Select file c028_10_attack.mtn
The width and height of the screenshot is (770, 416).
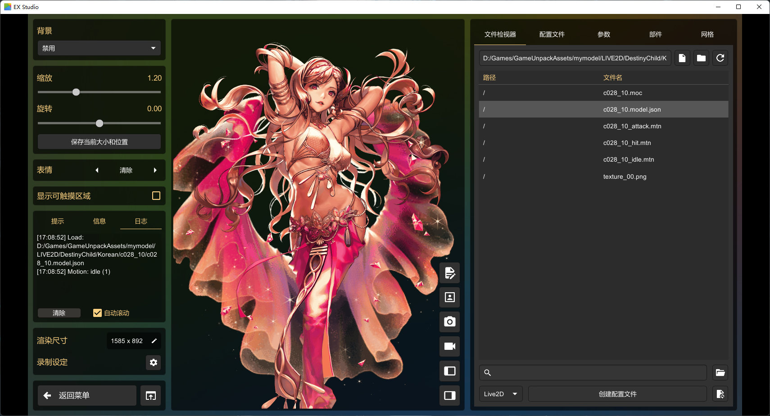coord(603,126)
